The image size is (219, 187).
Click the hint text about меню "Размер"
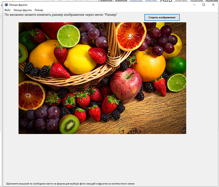coord(61,15)
